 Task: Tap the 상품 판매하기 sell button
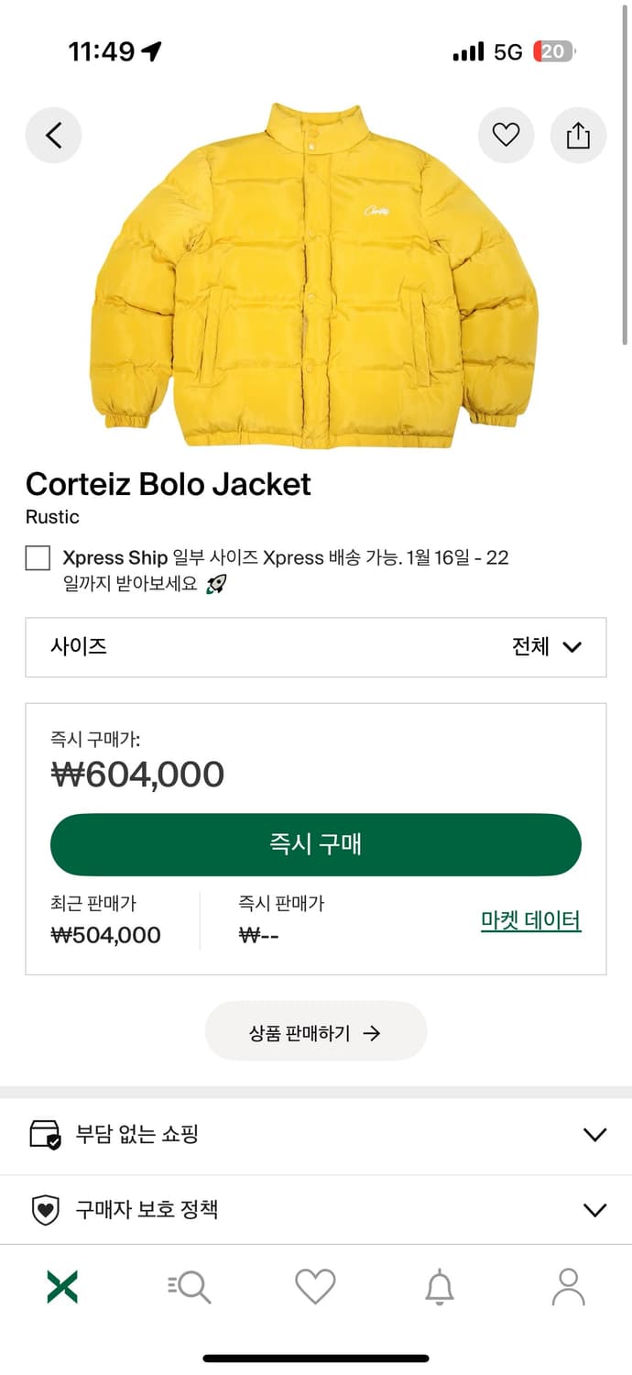pyautogui.click(x=316, y=1030)
